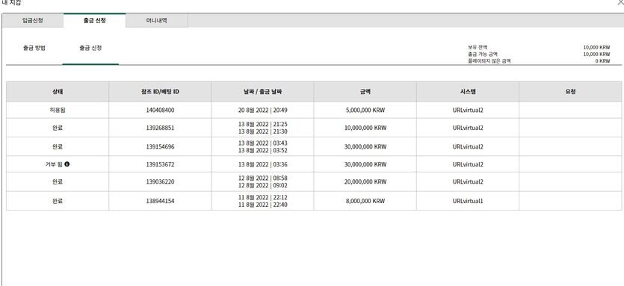The height and width of the screenshot is (286, 624).
Task: Click date 13 8월 2022 | 21:25
Action: point(262,124)
